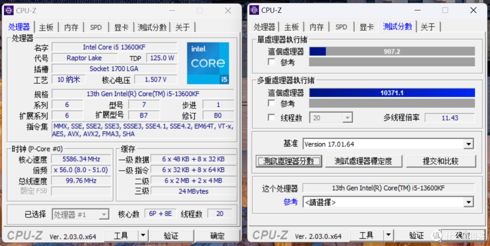490x246 pixels.
Task: Click the 二级 cache value 6 x 2 MB + 2 x 4 MB
Action: click(193, 180)
